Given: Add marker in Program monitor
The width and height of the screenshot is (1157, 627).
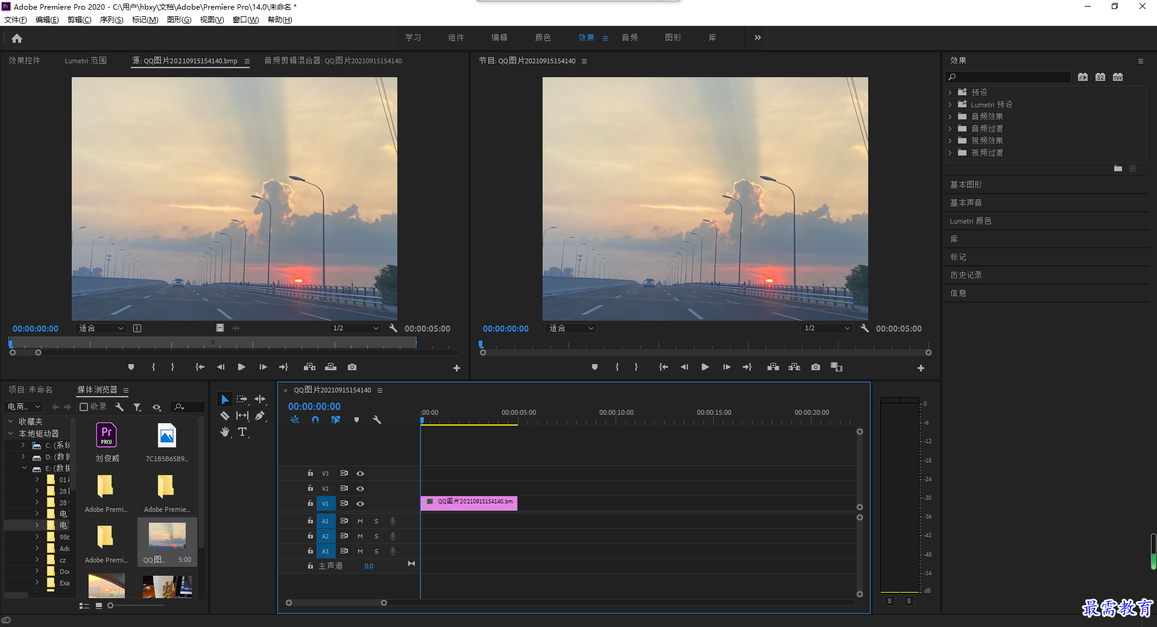Looking at the screenshot, I should click(594, 367).
